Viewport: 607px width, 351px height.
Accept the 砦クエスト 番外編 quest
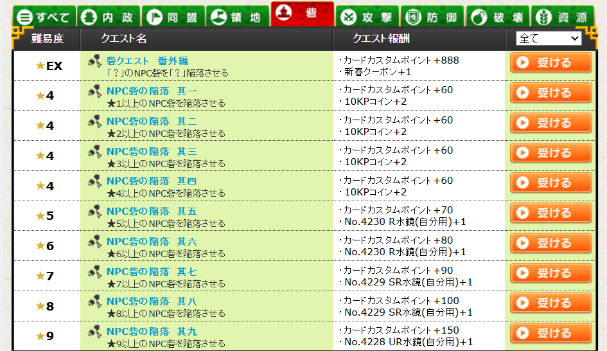tap(551, 63)
